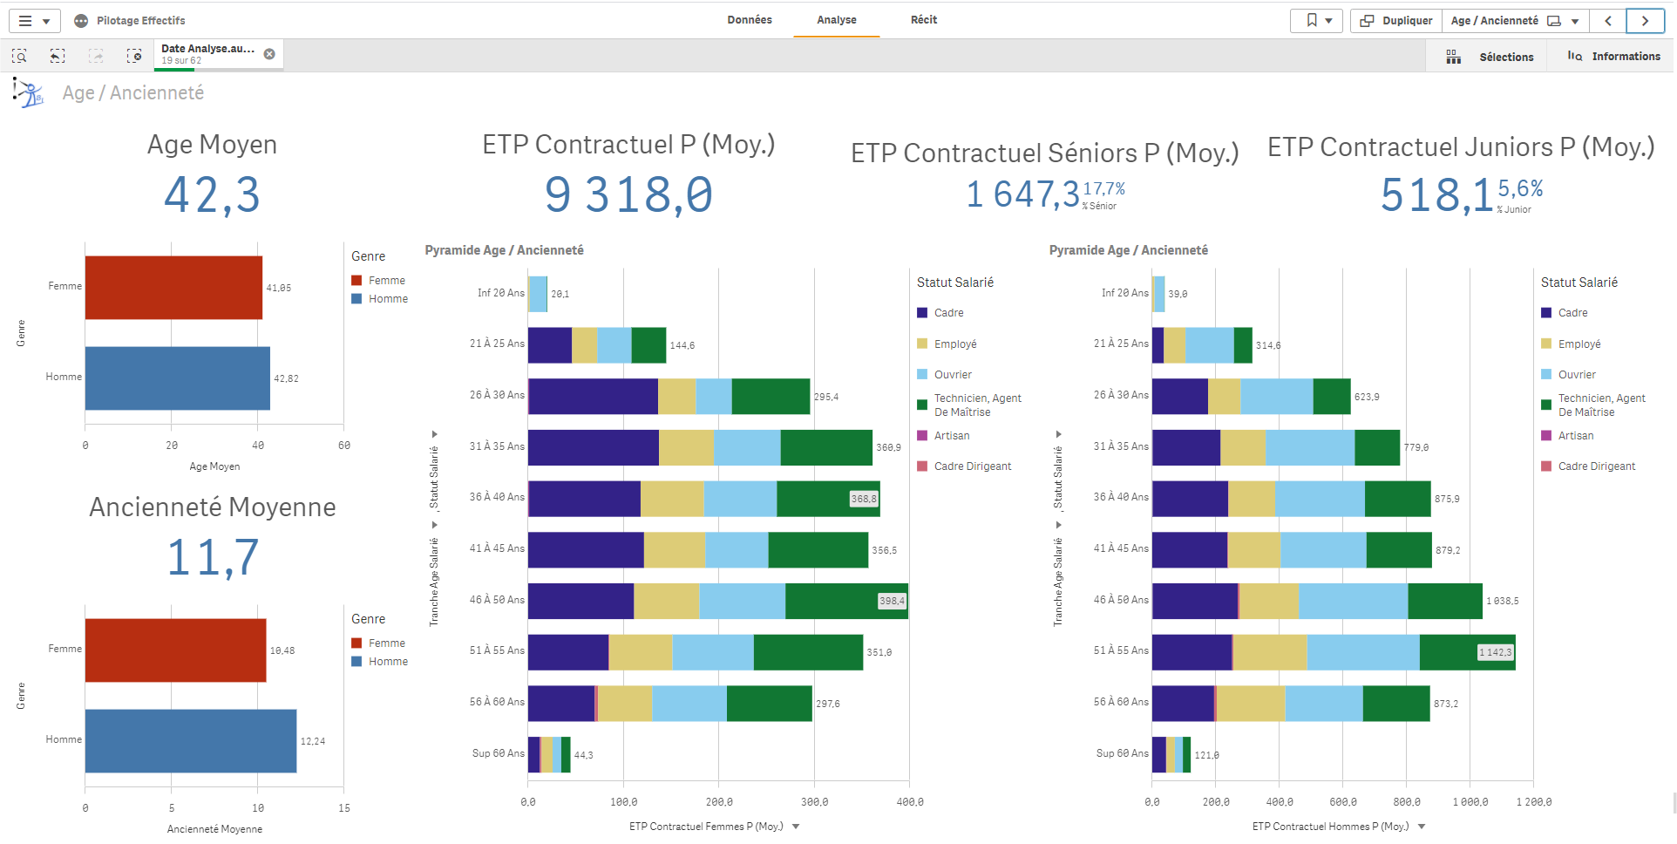Switch to the Données tab

[x=750, y=19]
